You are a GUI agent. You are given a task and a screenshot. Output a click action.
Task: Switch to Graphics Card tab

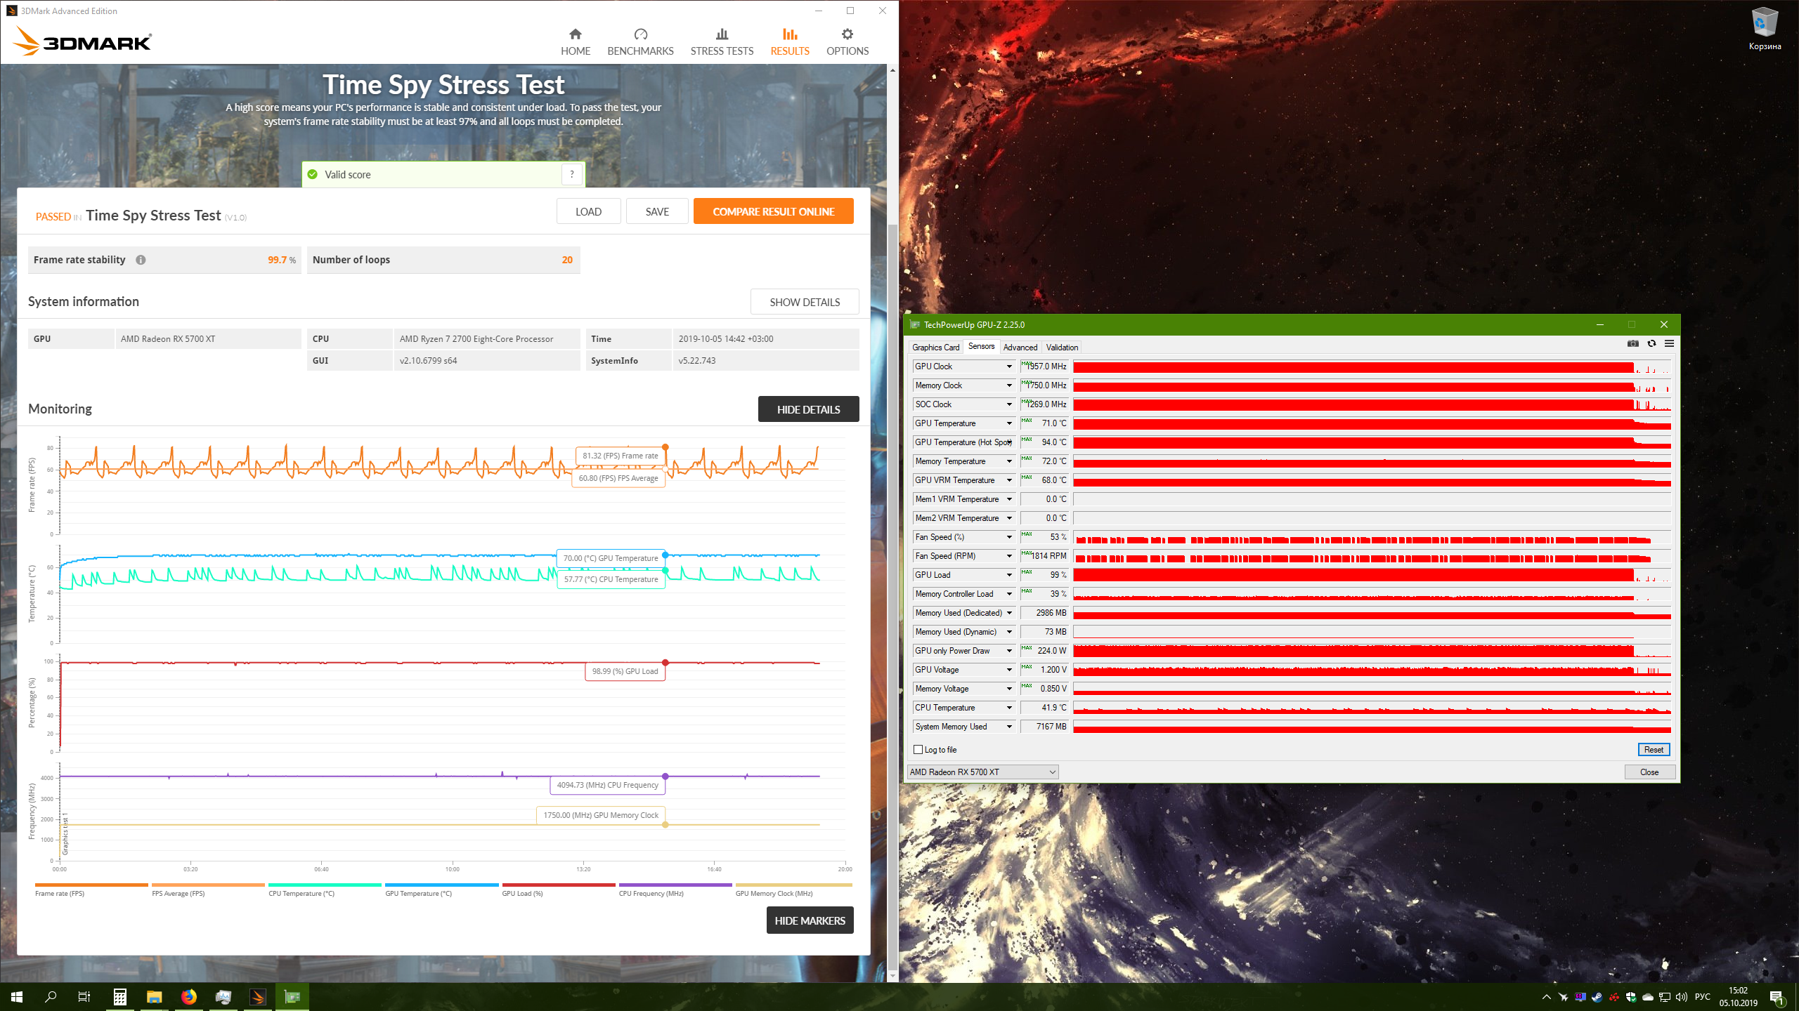pyautogui.click(x=935, y=347)
